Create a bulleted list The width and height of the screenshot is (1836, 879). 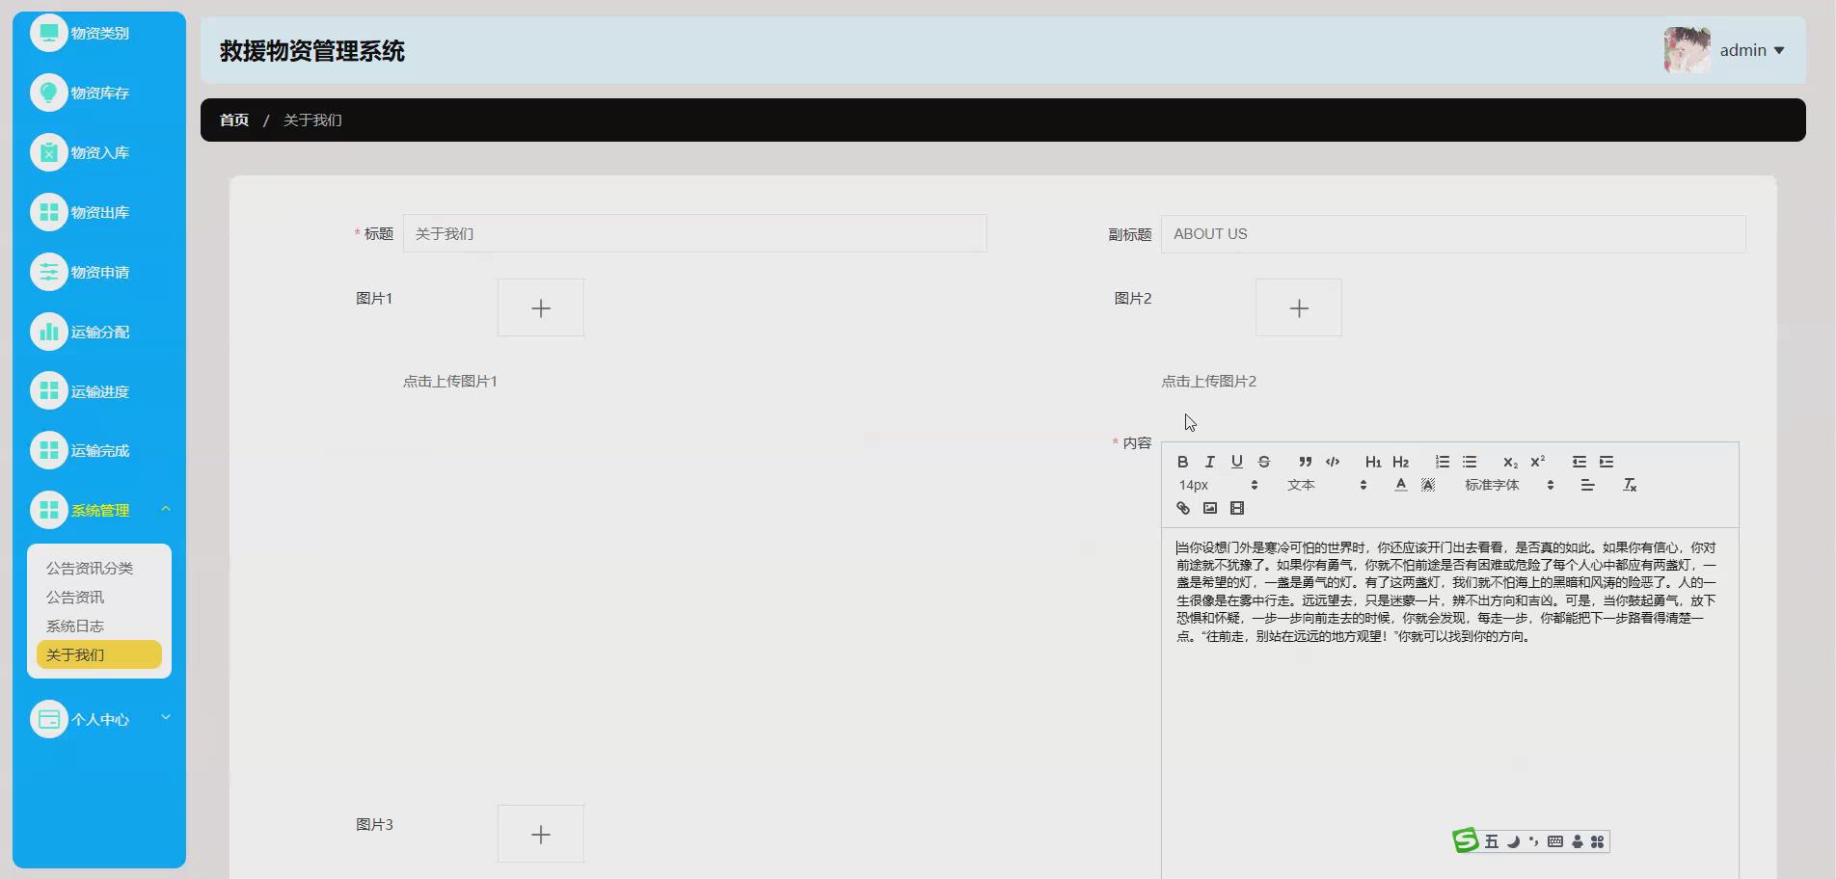pos(1470,462)
